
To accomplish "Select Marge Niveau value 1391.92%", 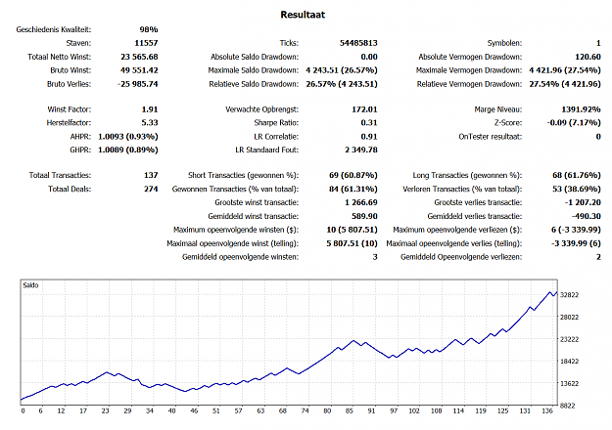I will pyautogui.click(x=582, y=109).
